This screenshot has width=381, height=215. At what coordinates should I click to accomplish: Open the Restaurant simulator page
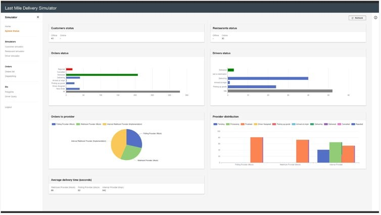pyautogui.click(x=15, y=51)
